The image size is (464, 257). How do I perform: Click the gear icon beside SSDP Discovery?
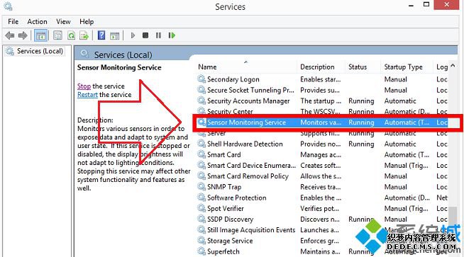click(201, 219)
